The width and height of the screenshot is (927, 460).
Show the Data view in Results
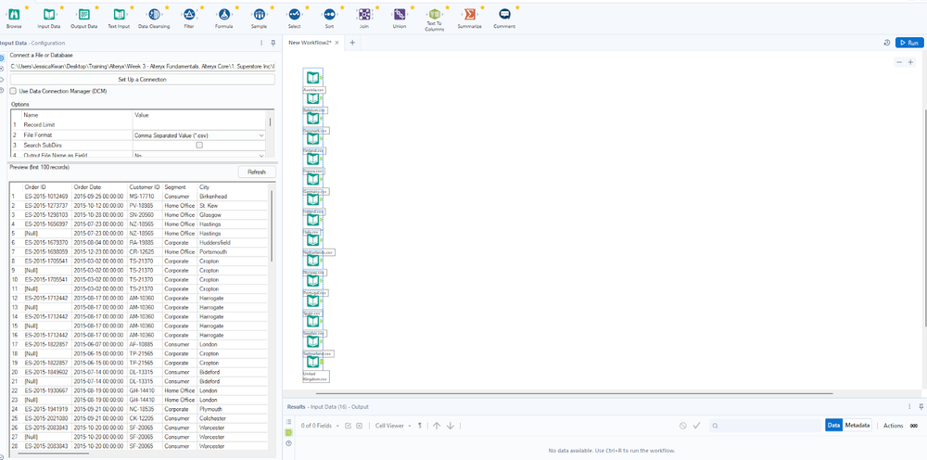[x=833, y=425]
